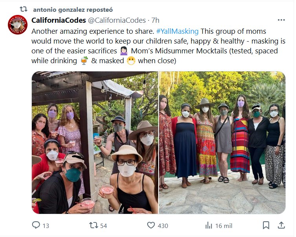Click the small repost icon above the tweet
Image resolution: width=296 pixels, height=237 pixels.
pyautogui.click(x=23, y=9)
